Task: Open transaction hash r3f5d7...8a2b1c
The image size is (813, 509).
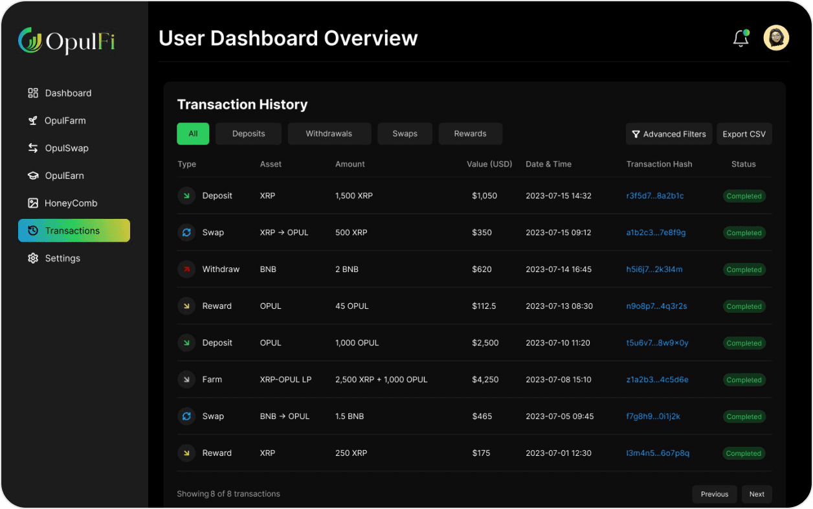Action: coord(655,196)
